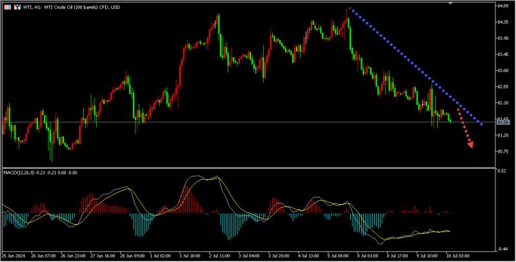Click the 83.90 price scale label
516x262 pixels.
pos(503,38)
